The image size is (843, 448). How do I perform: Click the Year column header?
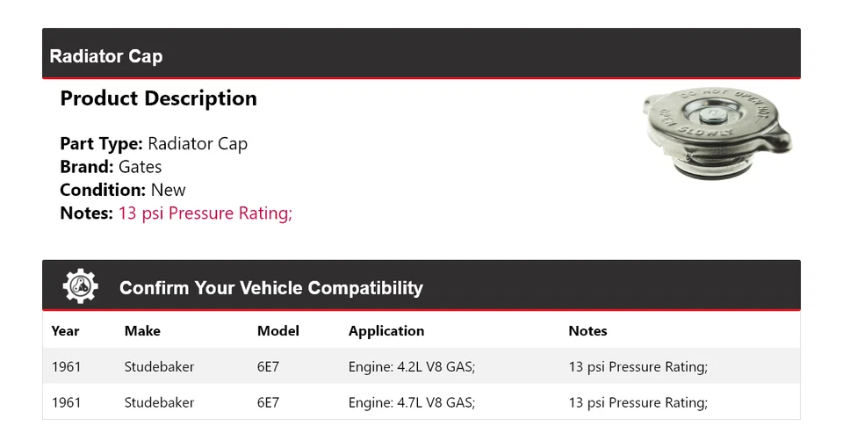[x=65, y=331]
